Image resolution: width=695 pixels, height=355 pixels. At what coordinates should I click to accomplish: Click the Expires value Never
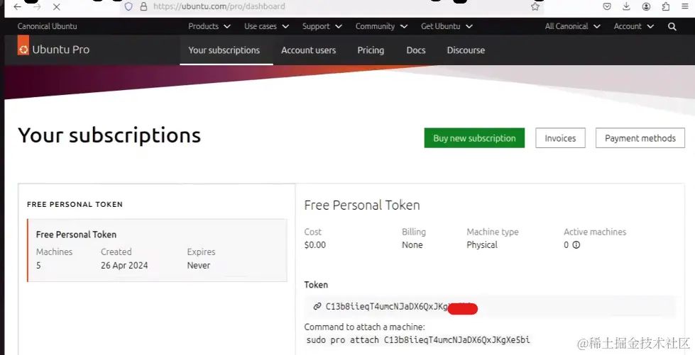199,266
